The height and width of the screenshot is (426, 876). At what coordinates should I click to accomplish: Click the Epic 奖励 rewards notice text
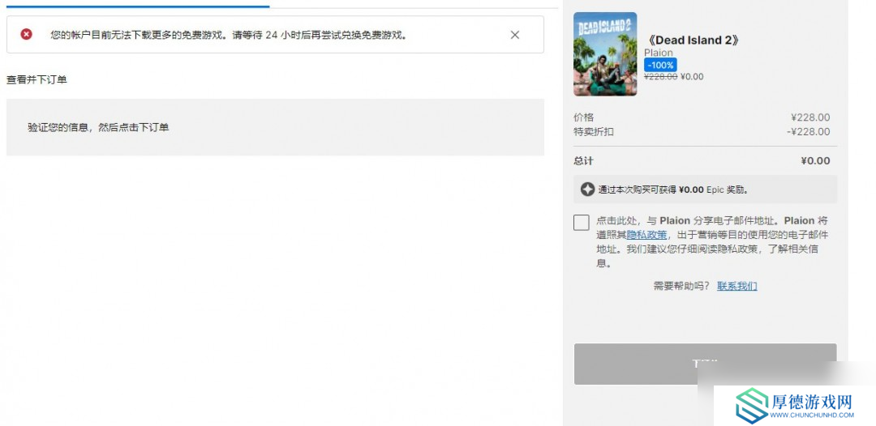673,190
